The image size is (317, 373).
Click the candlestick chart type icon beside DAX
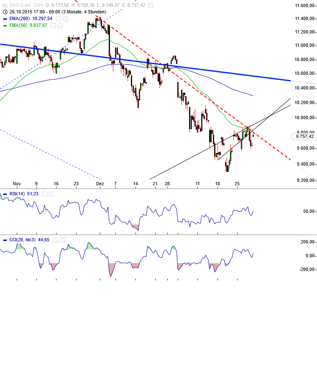(x=5, y=5)
